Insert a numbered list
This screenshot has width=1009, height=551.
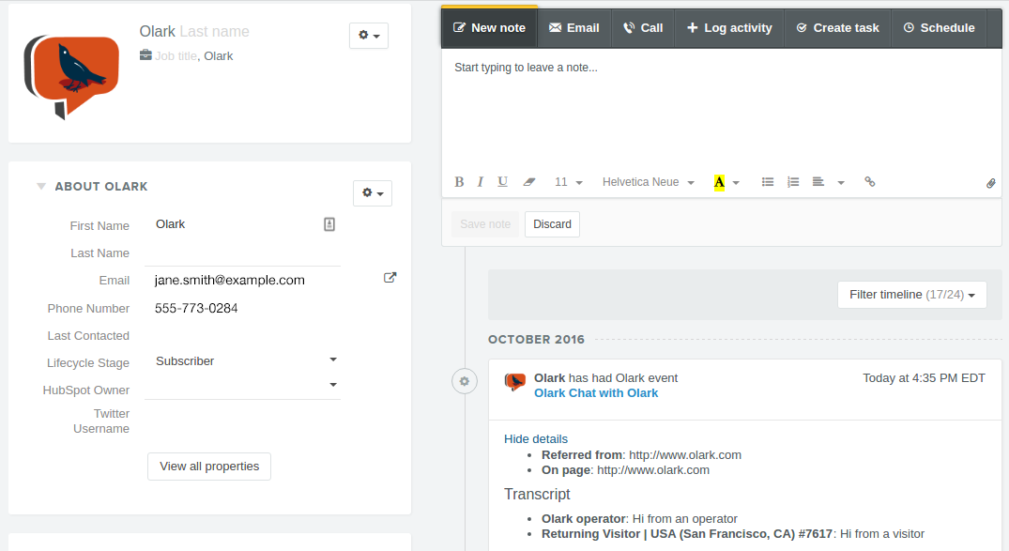[793, 181]
